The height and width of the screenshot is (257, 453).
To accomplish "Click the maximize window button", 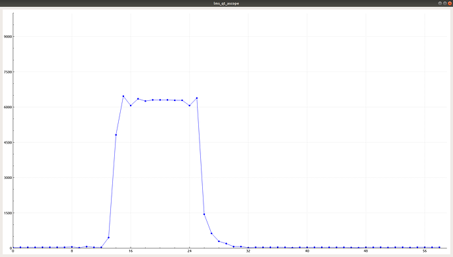I will point(445,3).
